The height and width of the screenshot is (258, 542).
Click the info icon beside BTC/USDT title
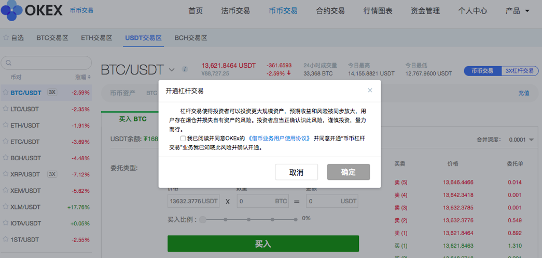click(x=185, y=69)
